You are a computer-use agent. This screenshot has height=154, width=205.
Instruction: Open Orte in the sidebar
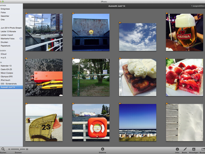click(3, 20)
